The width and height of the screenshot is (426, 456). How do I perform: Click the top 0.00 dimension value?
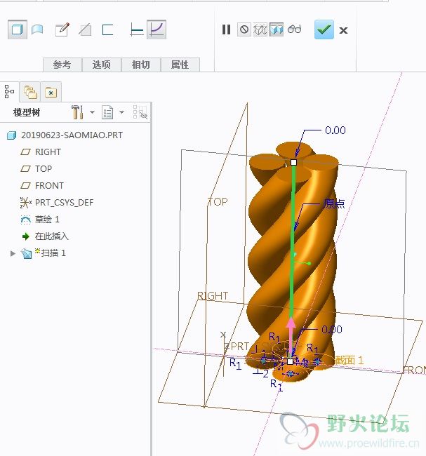pos(335,130)
